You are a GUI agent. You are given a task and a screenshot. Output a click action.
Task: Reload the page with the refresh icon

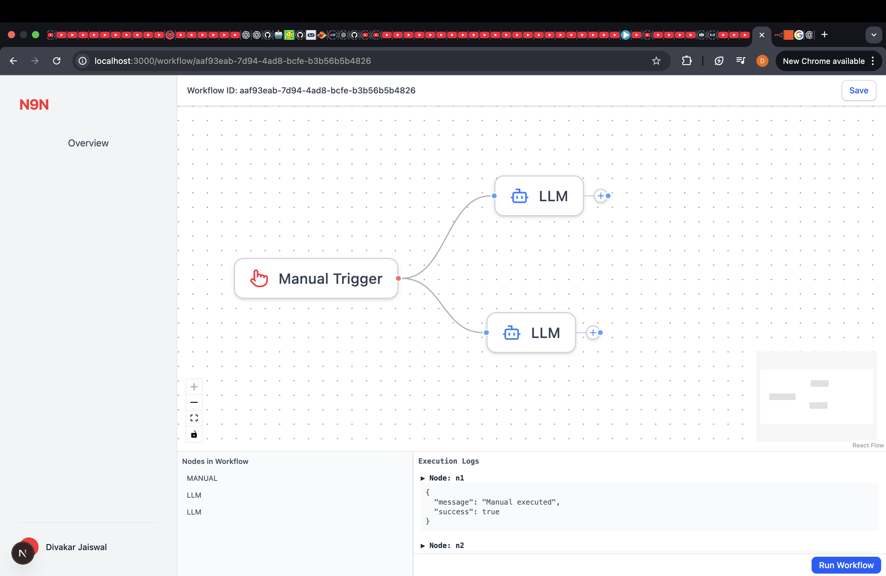tap(57, 61)
